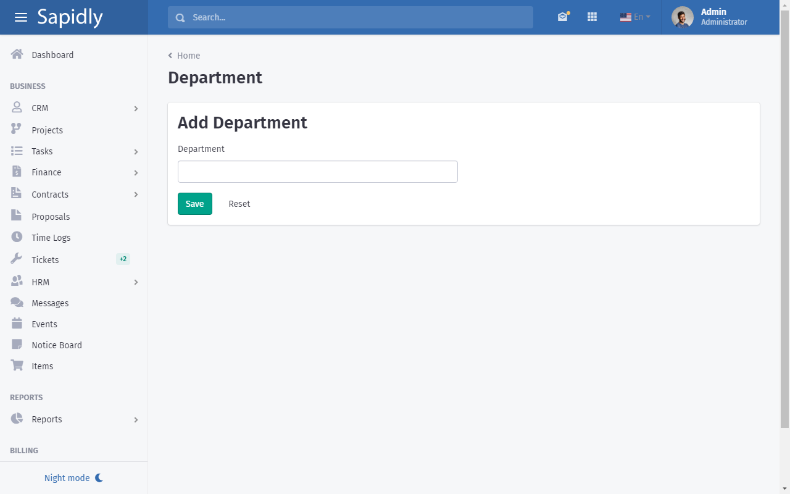This screenshot has height=494, width=790.
Task: Focus the Department name input field
Action: click(x=317, y=172)
